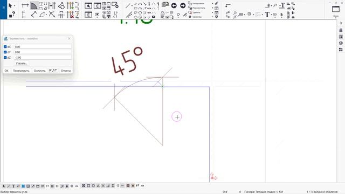Open the view window with arrow cursor icon

[88, 5]
